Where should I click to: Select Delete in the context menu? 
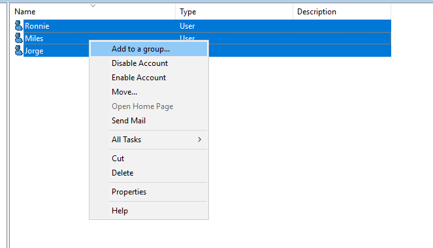point(149,173)
